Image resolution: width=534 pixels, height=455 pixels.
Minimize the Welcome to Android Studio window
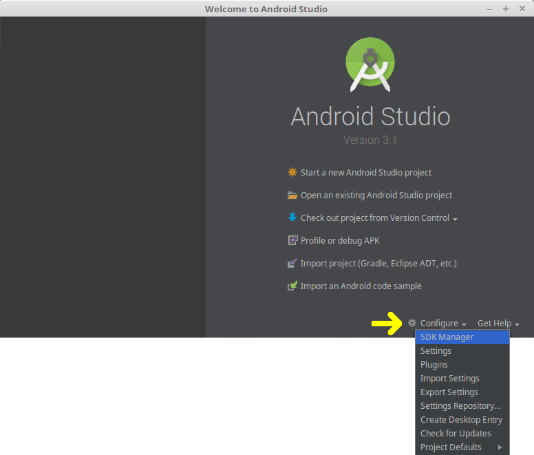(x=489, y=9)
